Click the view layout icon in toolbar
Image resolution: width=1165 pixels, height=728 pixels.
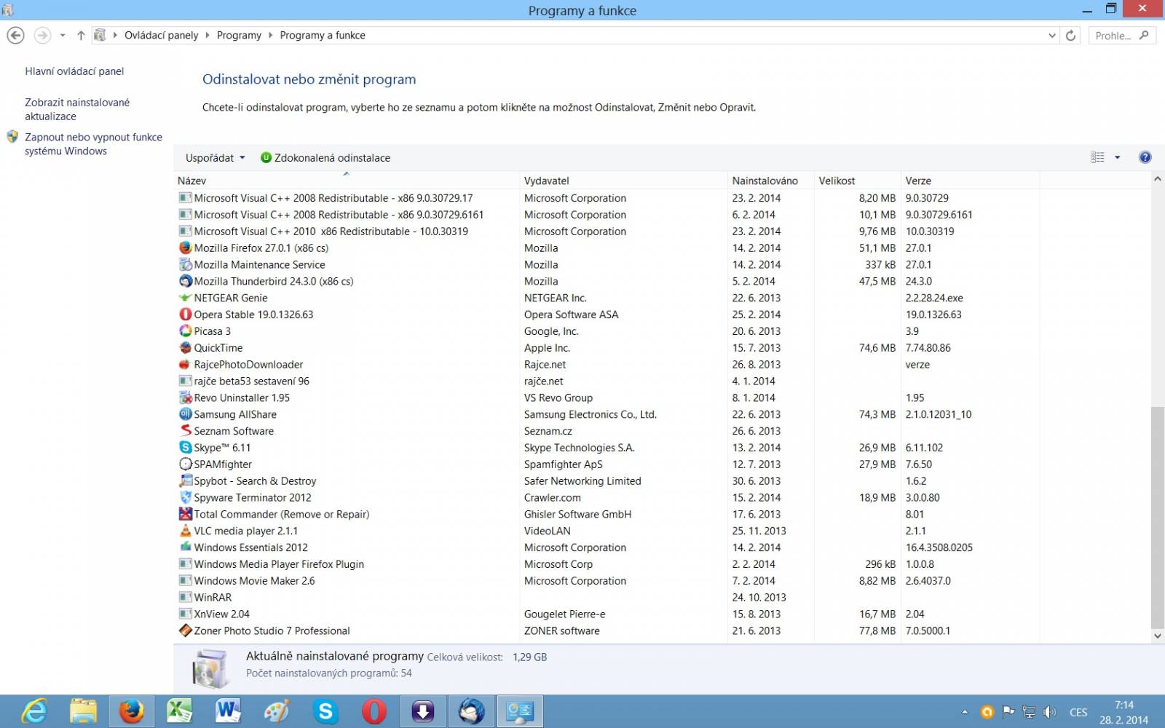[1097, 157]
